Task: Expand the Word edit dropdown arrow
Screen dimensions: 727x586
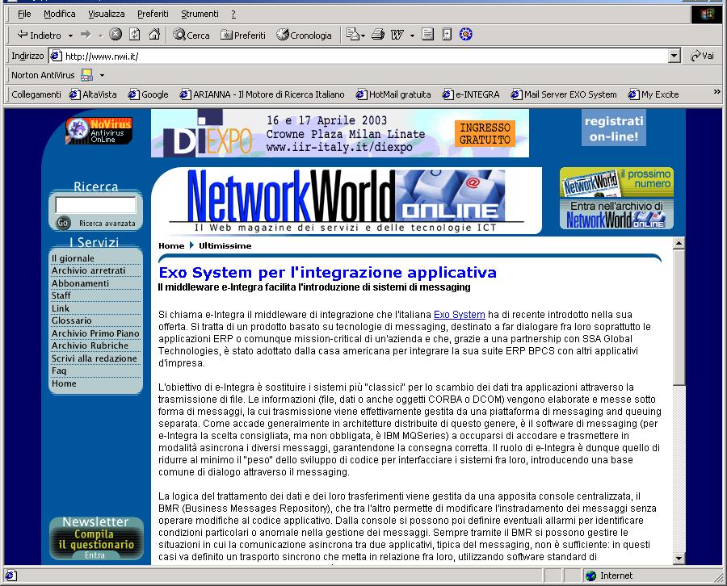Action: [412, 36]
